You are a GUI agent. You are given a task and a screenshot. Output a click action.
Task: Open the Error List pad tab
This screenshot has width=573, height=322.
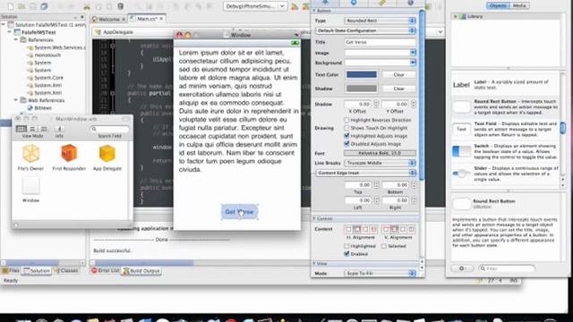[106, 270]
